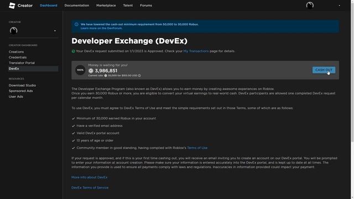Screen dimensions: 354x199
Task: Click the 13 years of age or older text
Action: coord(95,140)
